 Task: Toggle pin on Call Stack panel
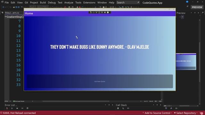(157, 105)
